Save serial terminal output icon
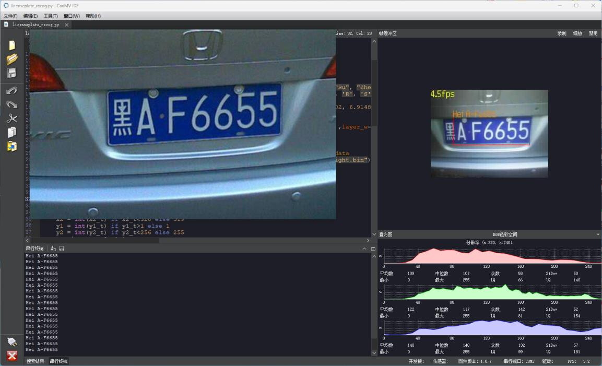 pos(62,249)
